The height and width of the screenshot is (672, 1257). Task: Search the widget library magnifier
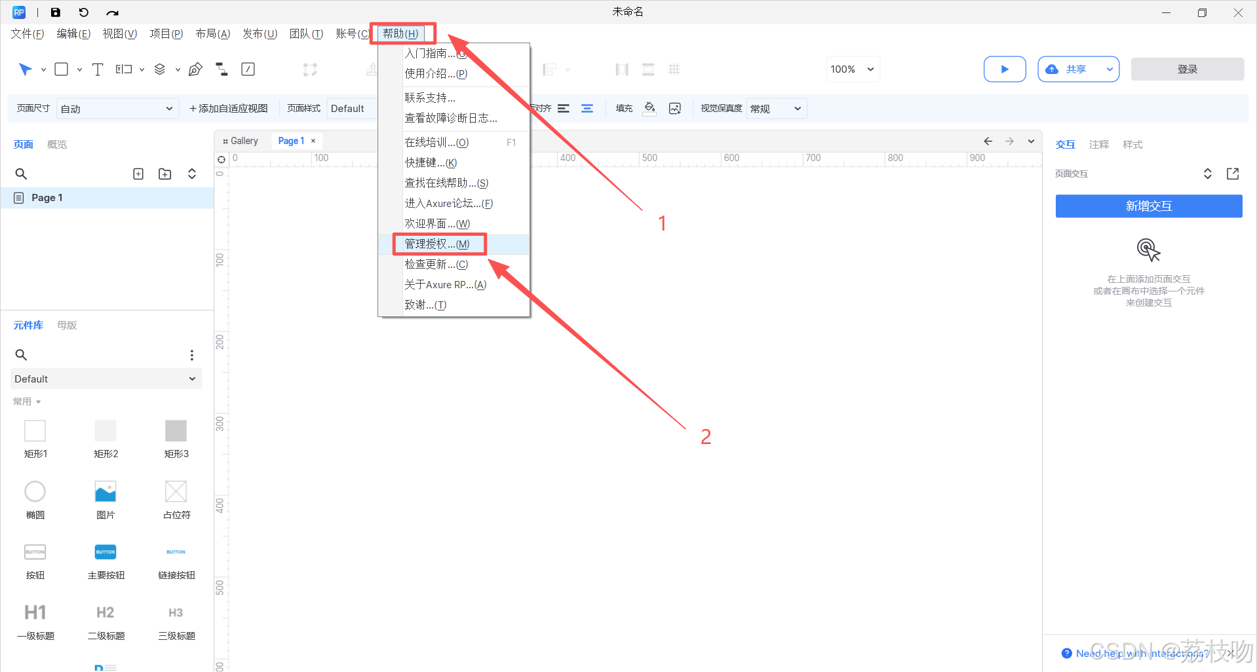pos(21,354)
